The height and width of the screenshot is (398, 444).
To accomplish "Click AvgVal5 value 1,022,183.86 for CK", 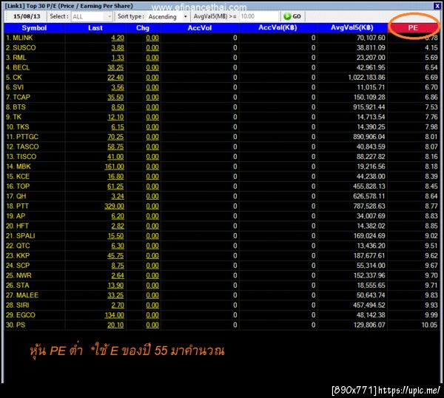I will point(366,78).
